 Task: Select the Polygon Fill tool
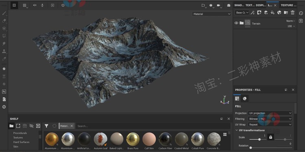(4, 36)
